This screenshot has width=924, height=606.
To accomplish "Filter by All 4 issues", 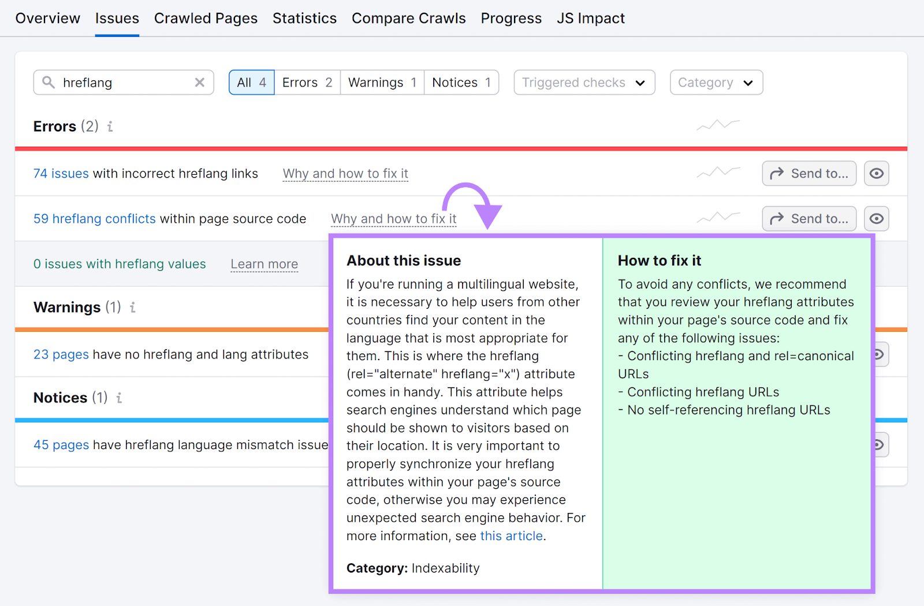I will point(252,83).
